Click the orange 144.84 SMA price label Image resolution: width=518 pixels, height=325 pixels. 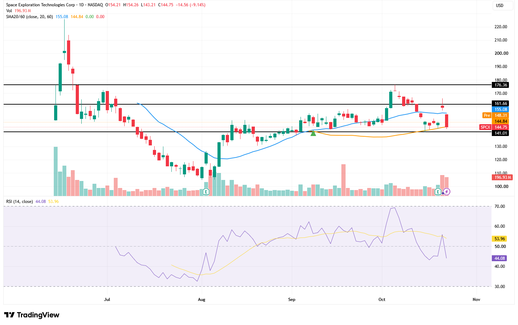pyautogui.click(x=501, y=121)
